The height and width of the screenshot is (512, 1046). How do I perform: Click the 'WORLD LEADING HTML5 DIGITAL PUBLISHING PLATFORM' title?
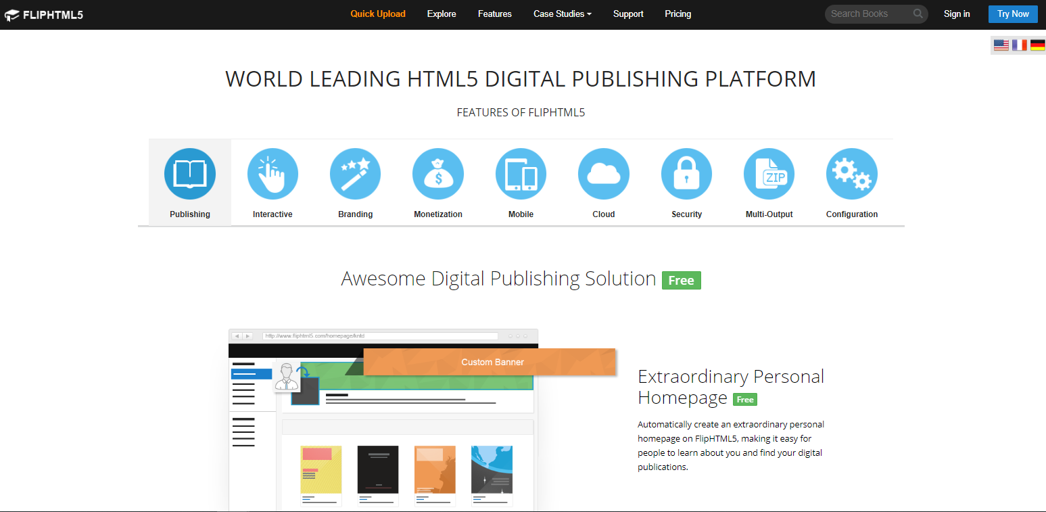[521, 78]
